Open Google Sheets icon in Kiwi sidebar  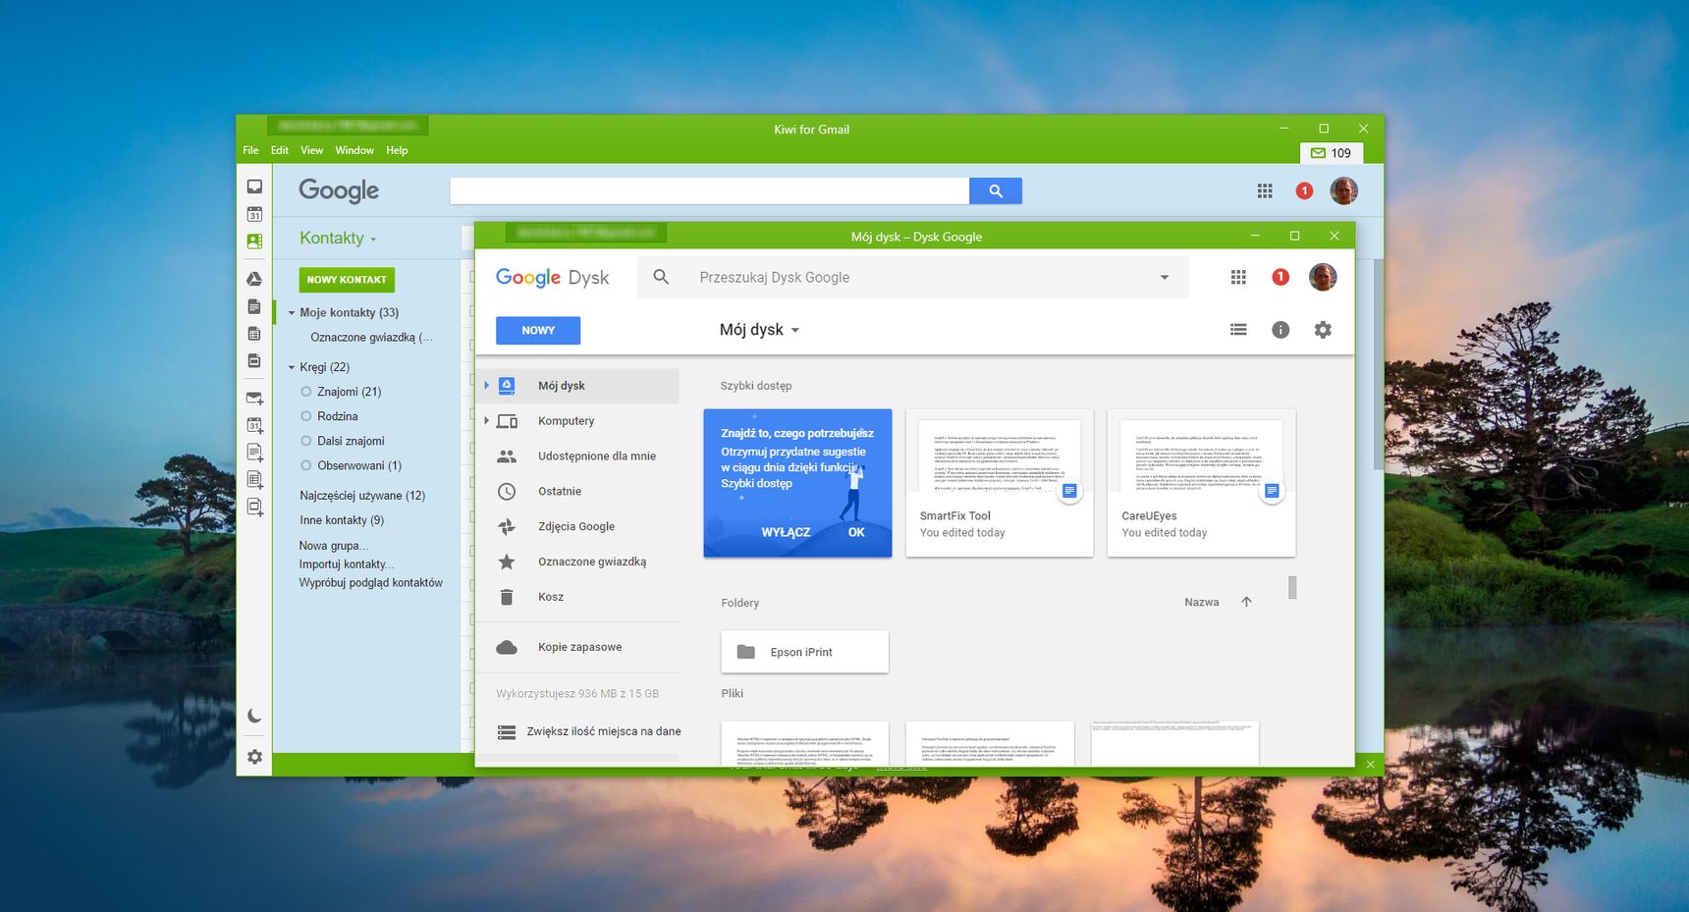point(254,334)
